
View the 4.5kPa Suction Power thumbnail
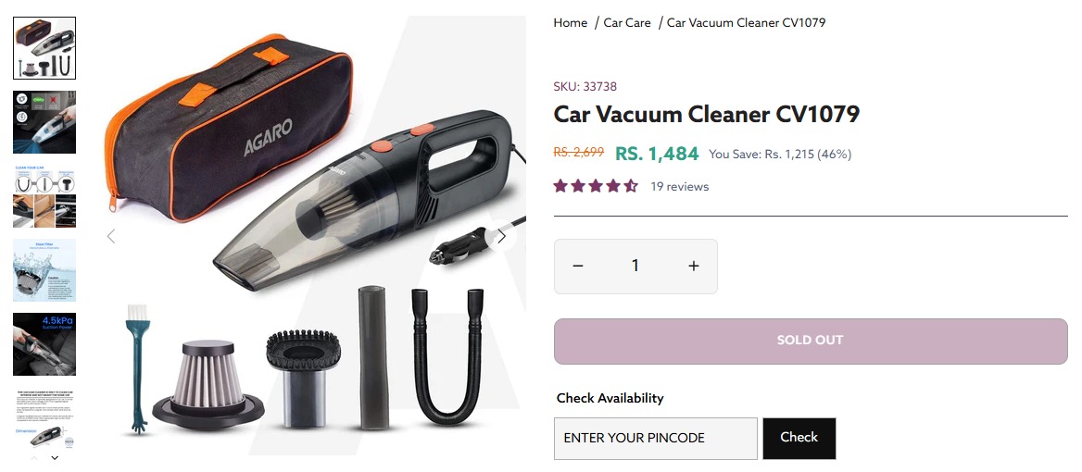[x=44, y=344]
